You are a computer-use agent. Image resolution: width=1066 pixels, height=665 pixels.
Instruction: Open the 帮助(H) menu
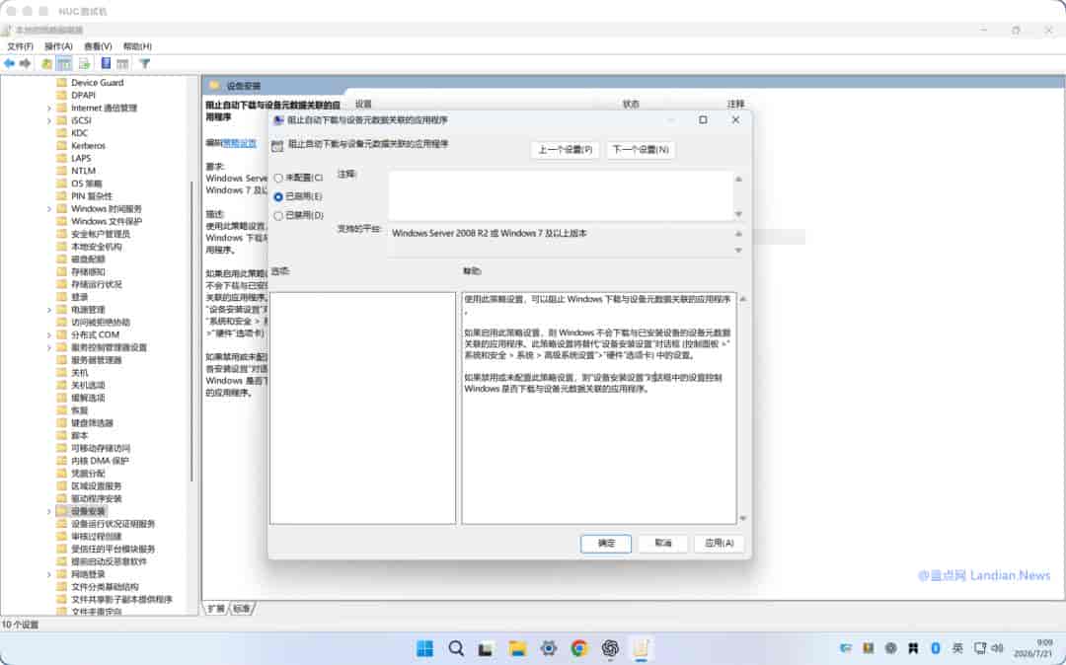click(x=137, y=46)
